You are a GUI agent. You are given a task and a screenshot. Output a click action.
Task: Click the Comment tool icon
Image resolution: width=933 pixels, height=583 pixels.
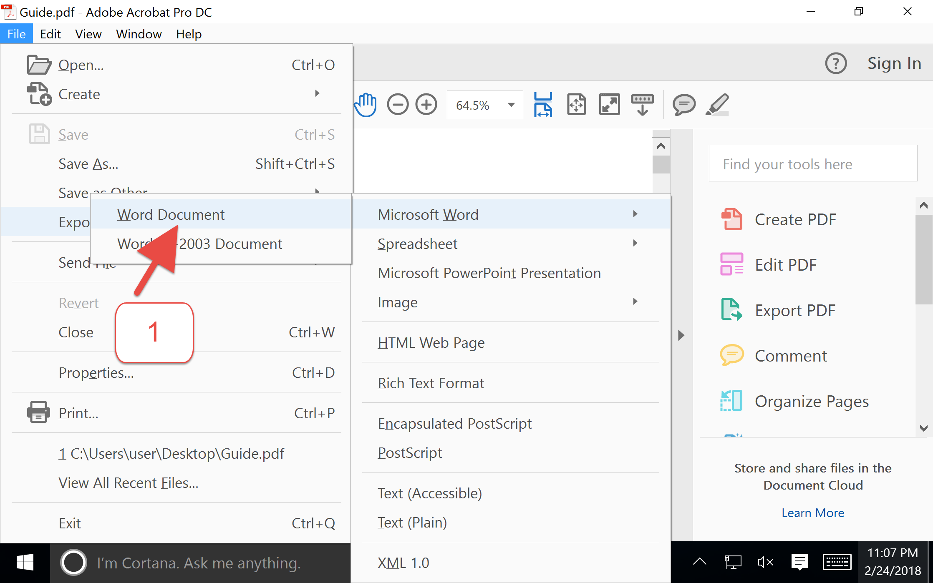pyautogui.click(x=732, y=355)
